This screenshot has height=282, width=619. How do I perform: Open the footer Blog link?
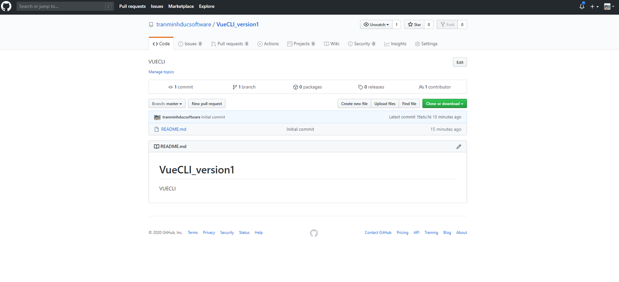[447, 233]
